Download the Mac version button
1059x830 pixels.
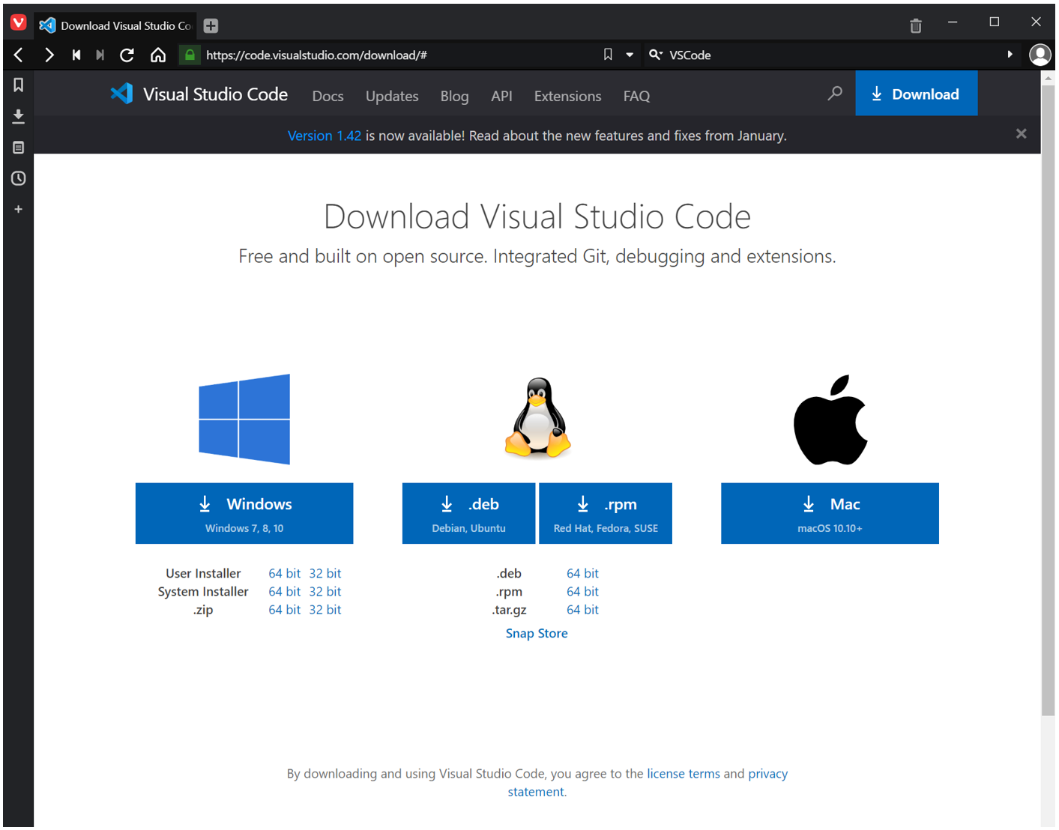(830, 513)
